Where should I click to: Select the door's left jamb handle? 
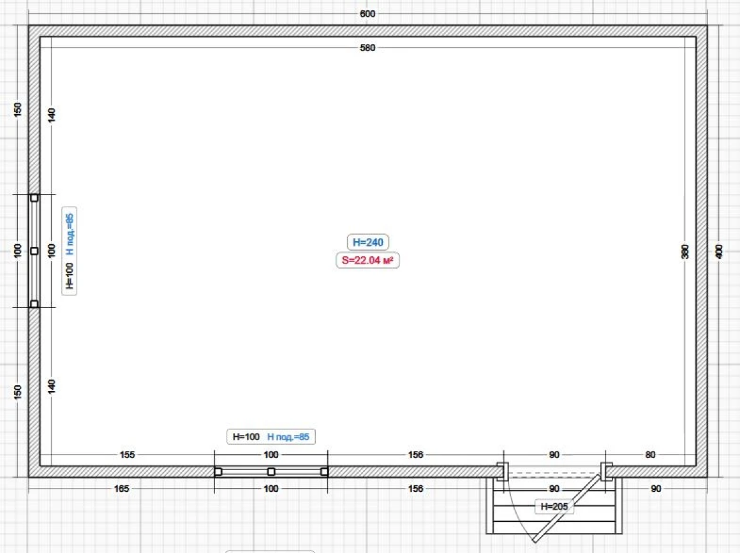click(501, 472)
